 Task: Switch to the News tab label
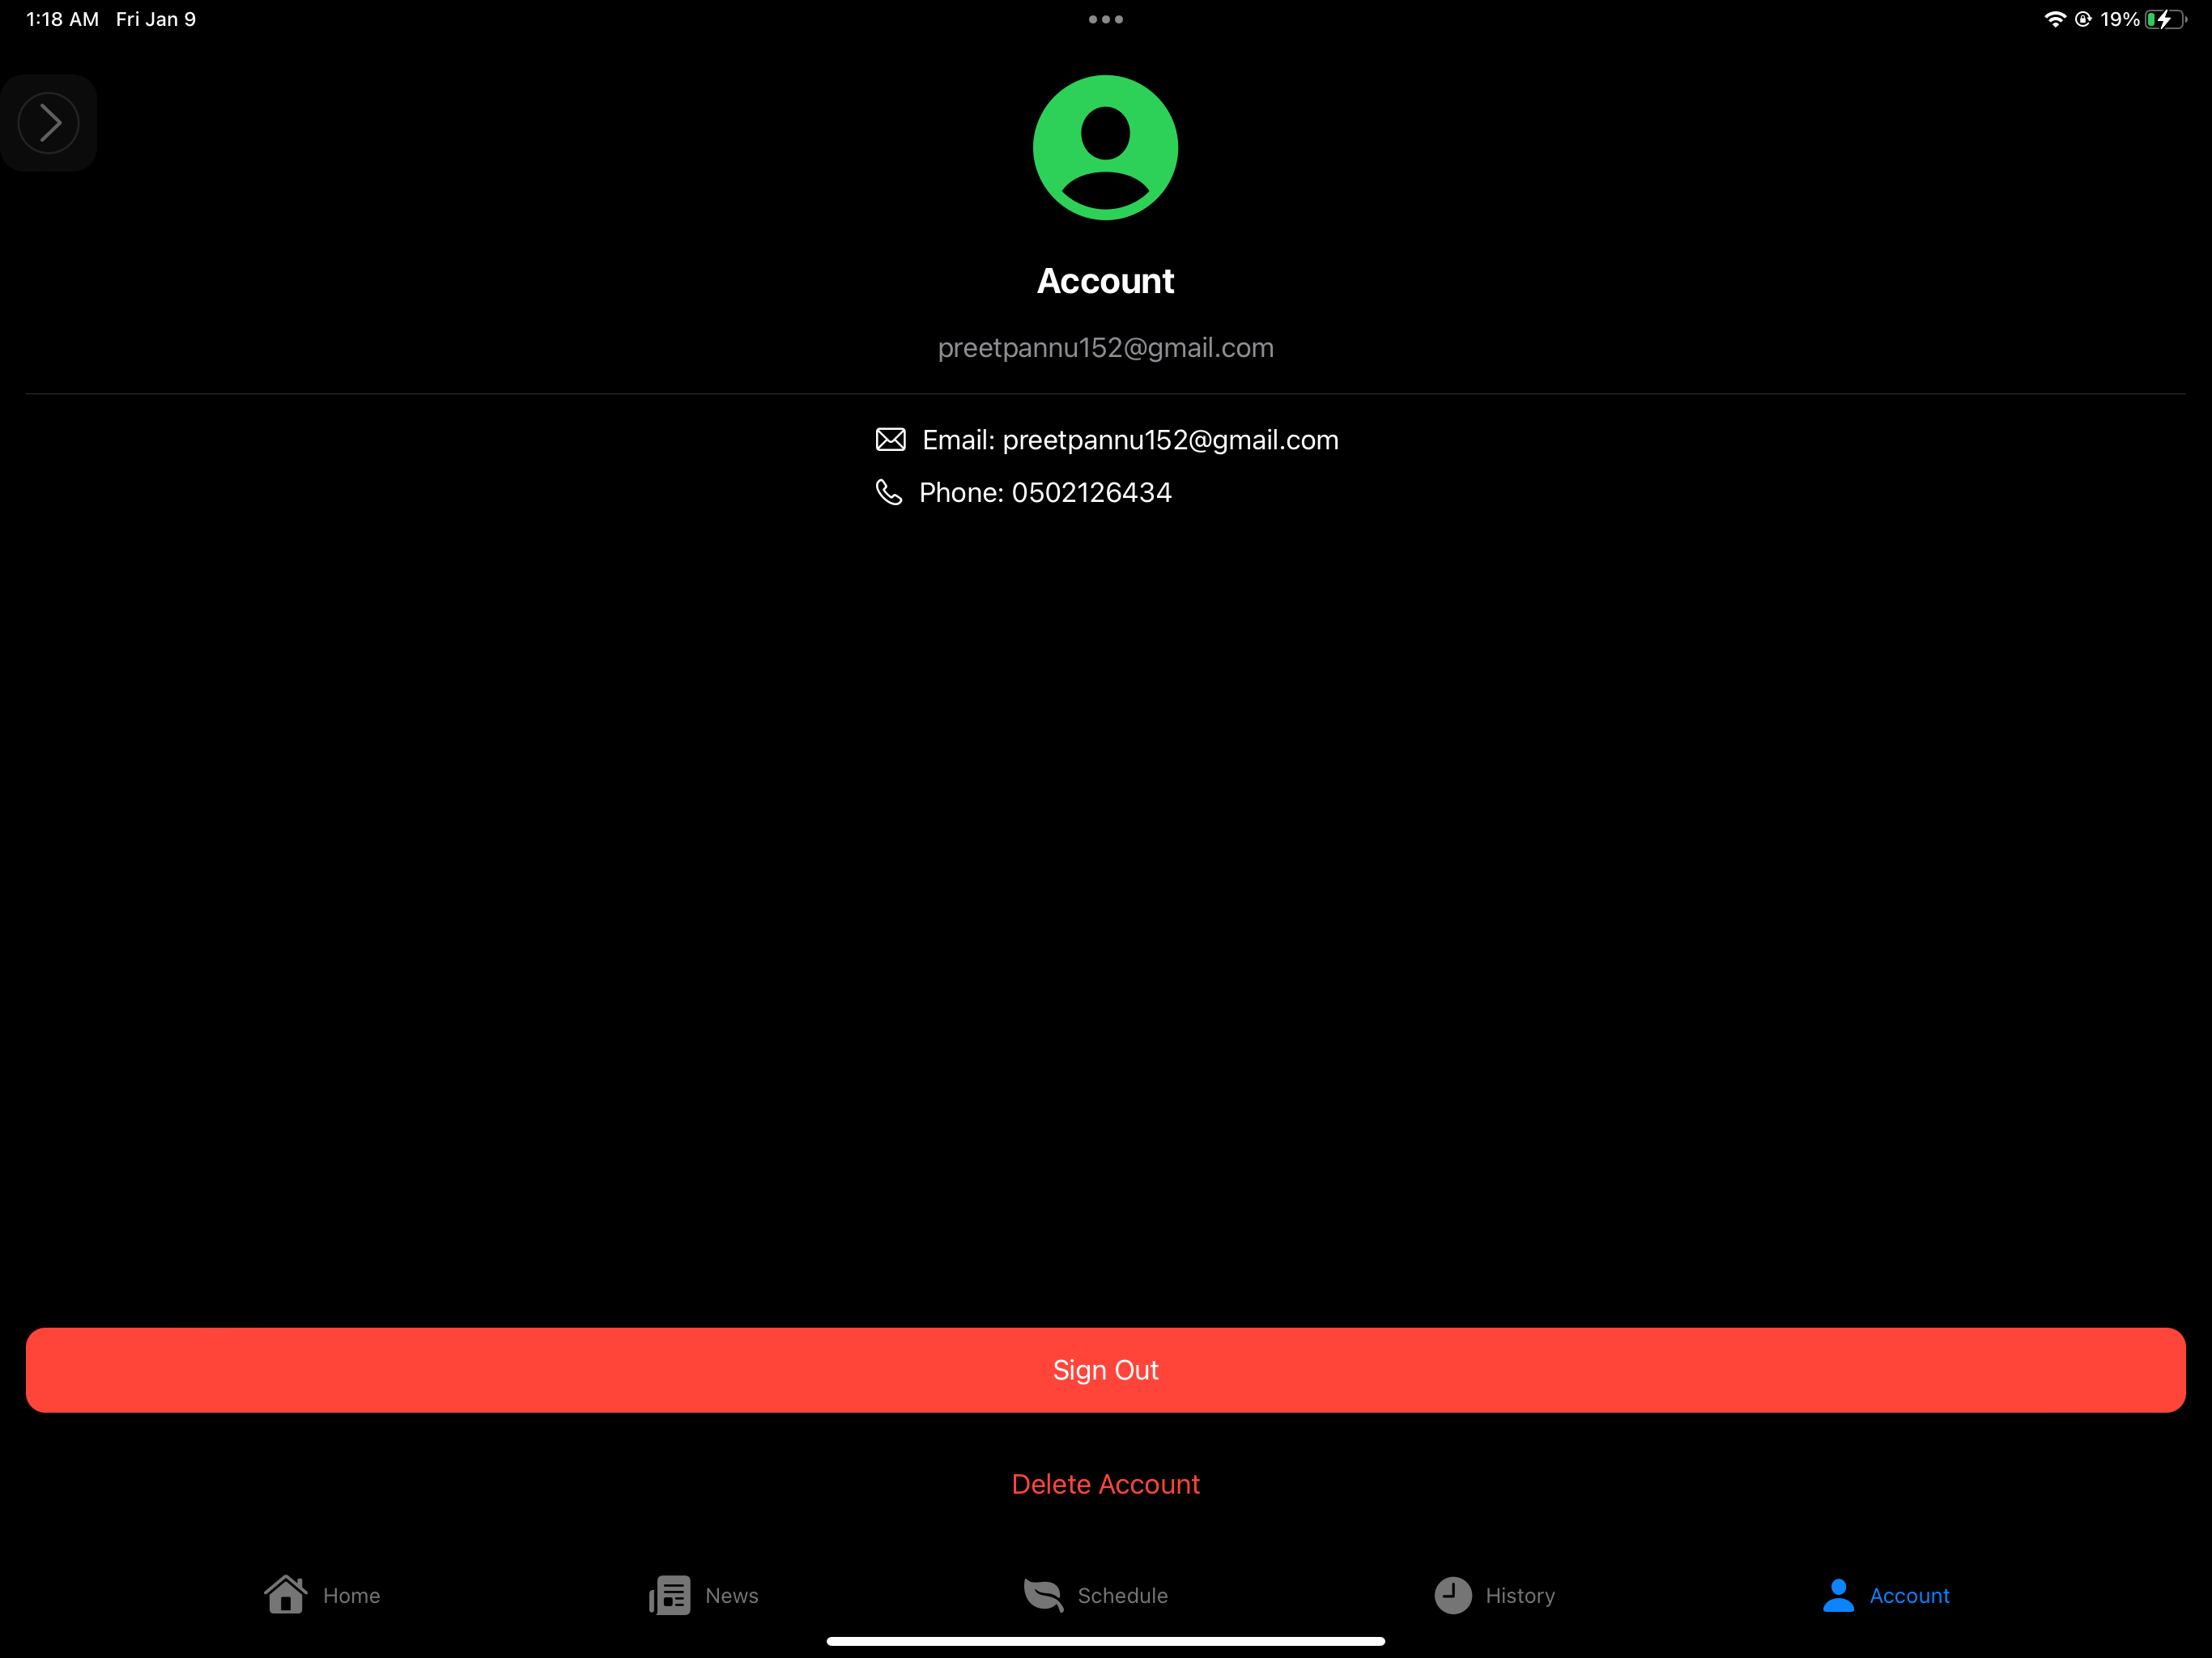[x=731, y=1595]
